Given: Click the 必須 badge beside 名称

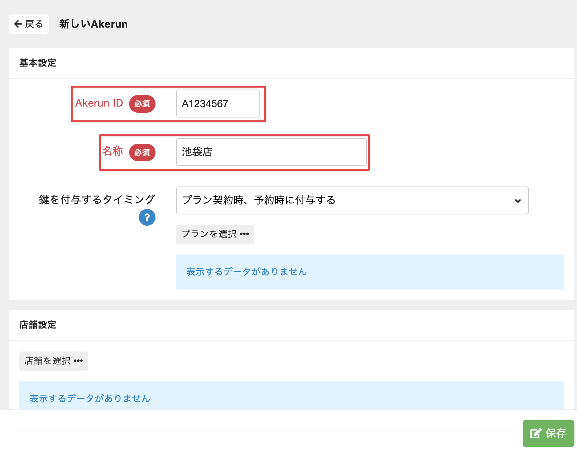Looking at the screenshot, I should [142, 152].
